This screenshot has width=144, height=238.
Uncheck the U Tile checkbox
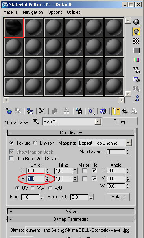click(94, 170)
